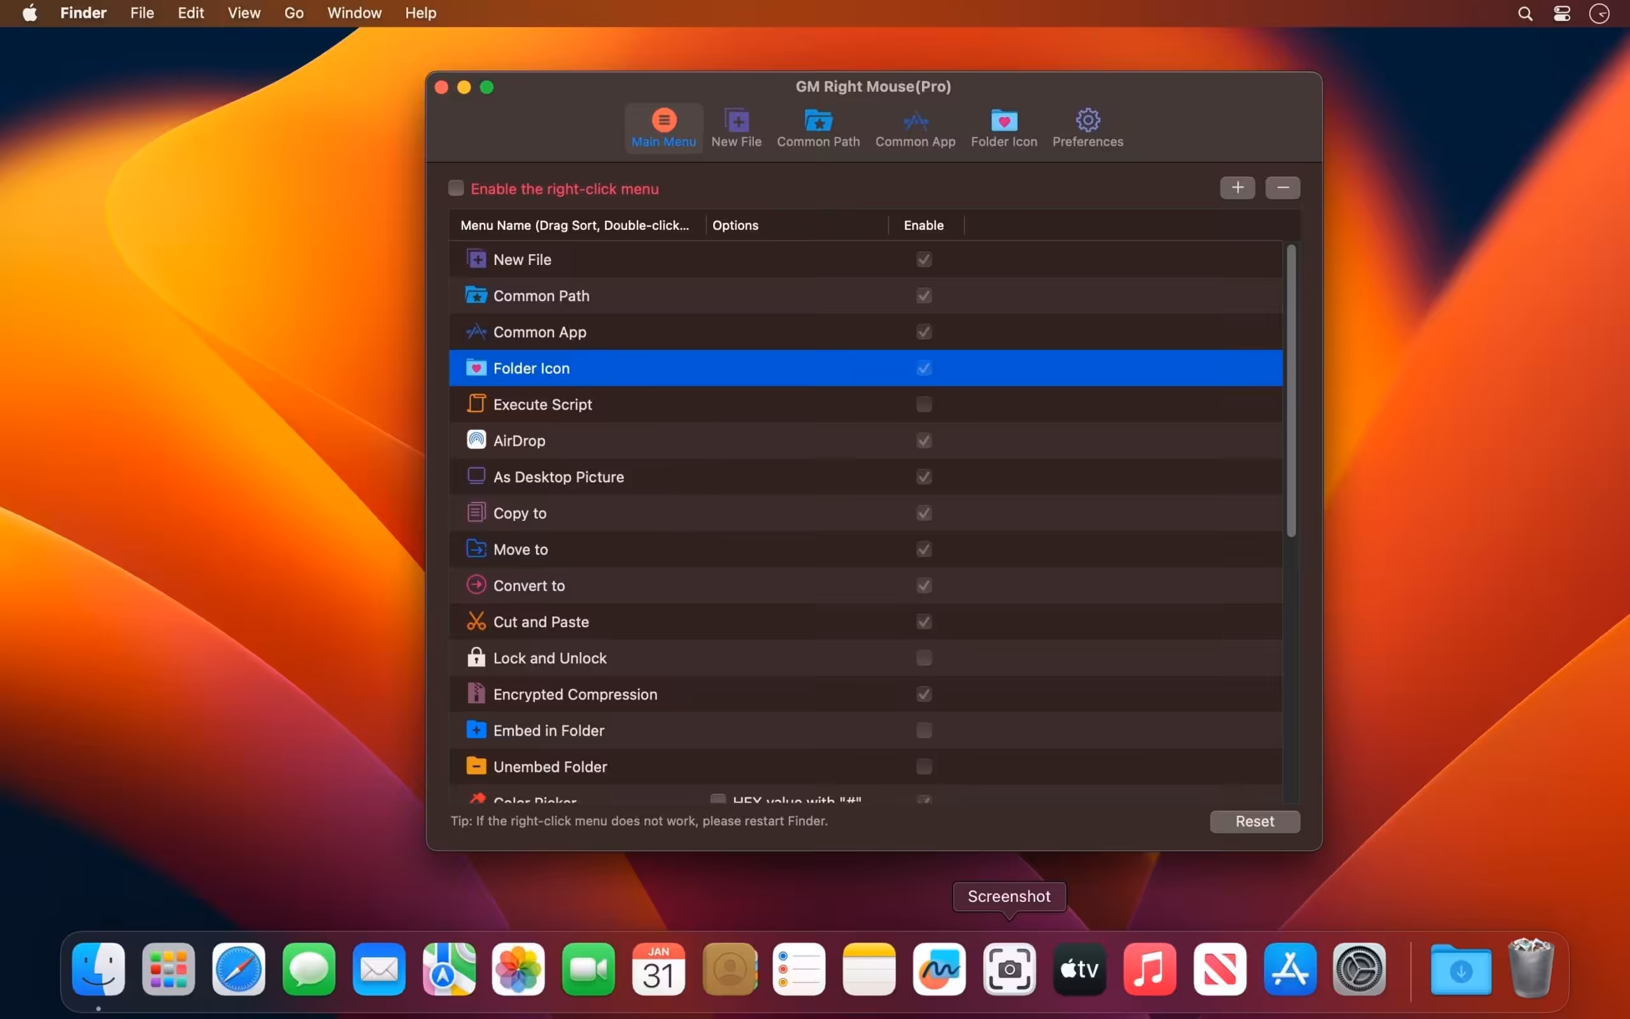Enable Lock and Unlock option
1630x1019 pixels.
923,659
